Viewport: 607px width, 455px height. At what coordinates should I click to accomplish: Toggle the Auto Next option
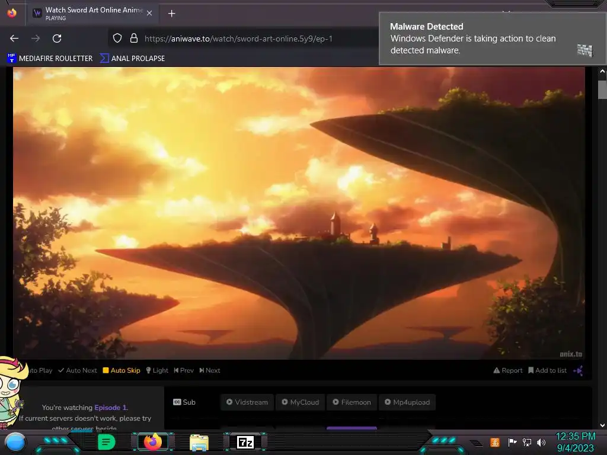tap(78, 370)
